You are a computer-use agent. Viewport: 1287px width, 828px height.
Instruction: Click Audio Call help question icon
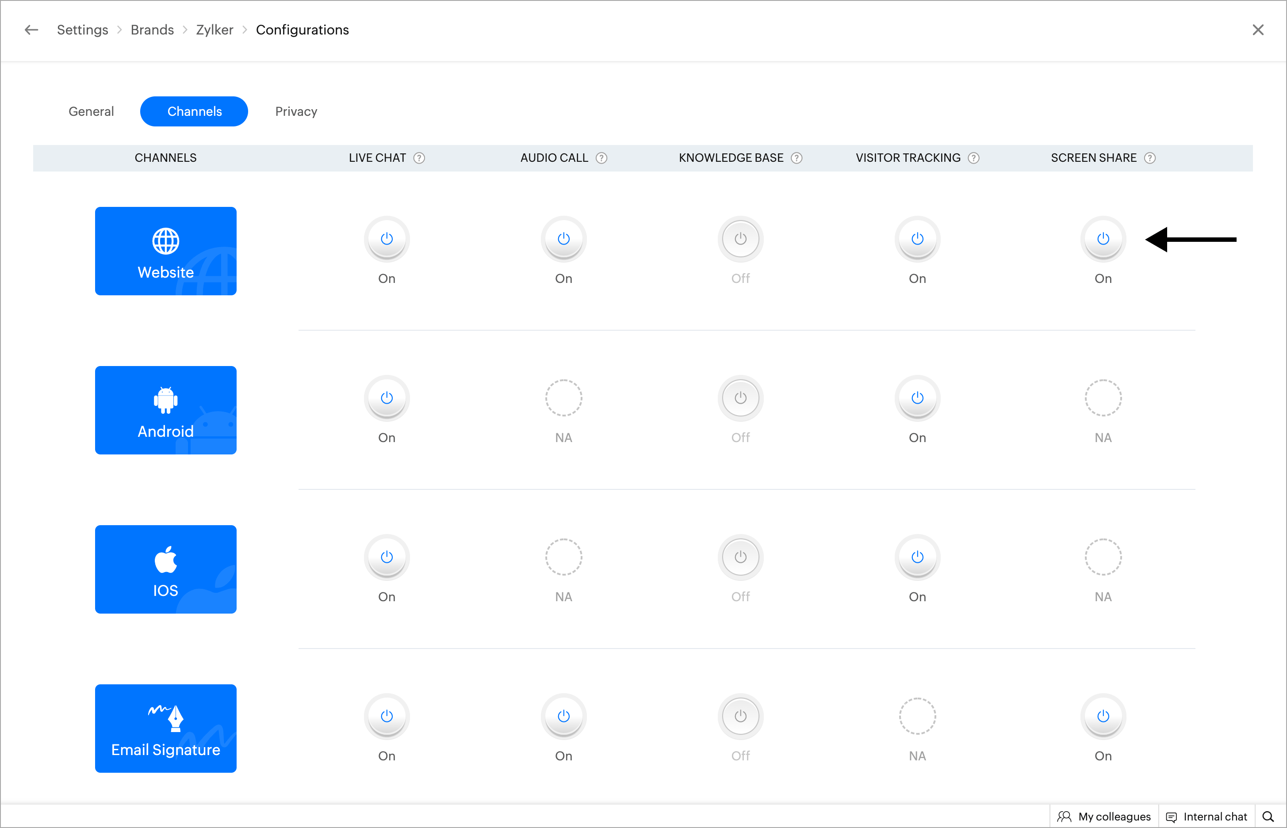[x=601, y=158]
